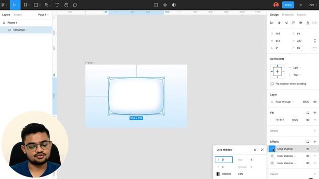Toggle layer visibility eye icon
Screen dimensions: 319x179
(x=315, y=102)
